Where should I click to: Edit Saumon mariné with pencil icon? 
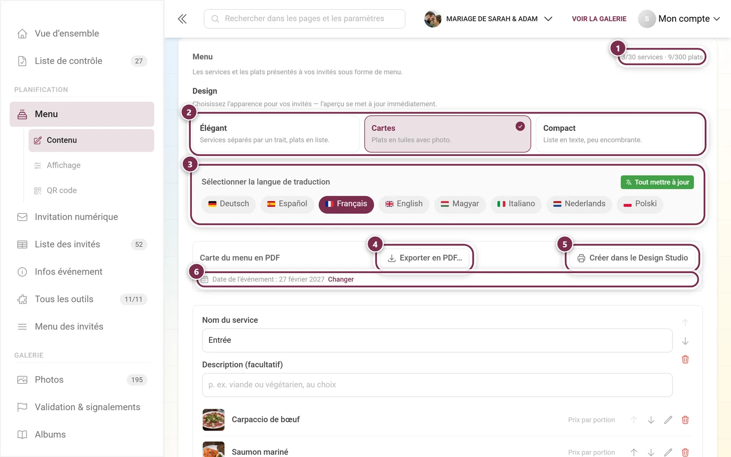point(668,452)
